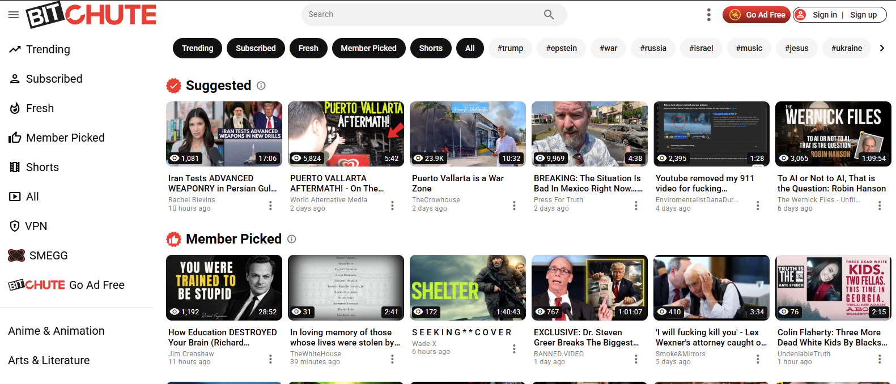The image size is (896, 384).
Task: Filter by #music hashtag
Action: click(749, 48)
